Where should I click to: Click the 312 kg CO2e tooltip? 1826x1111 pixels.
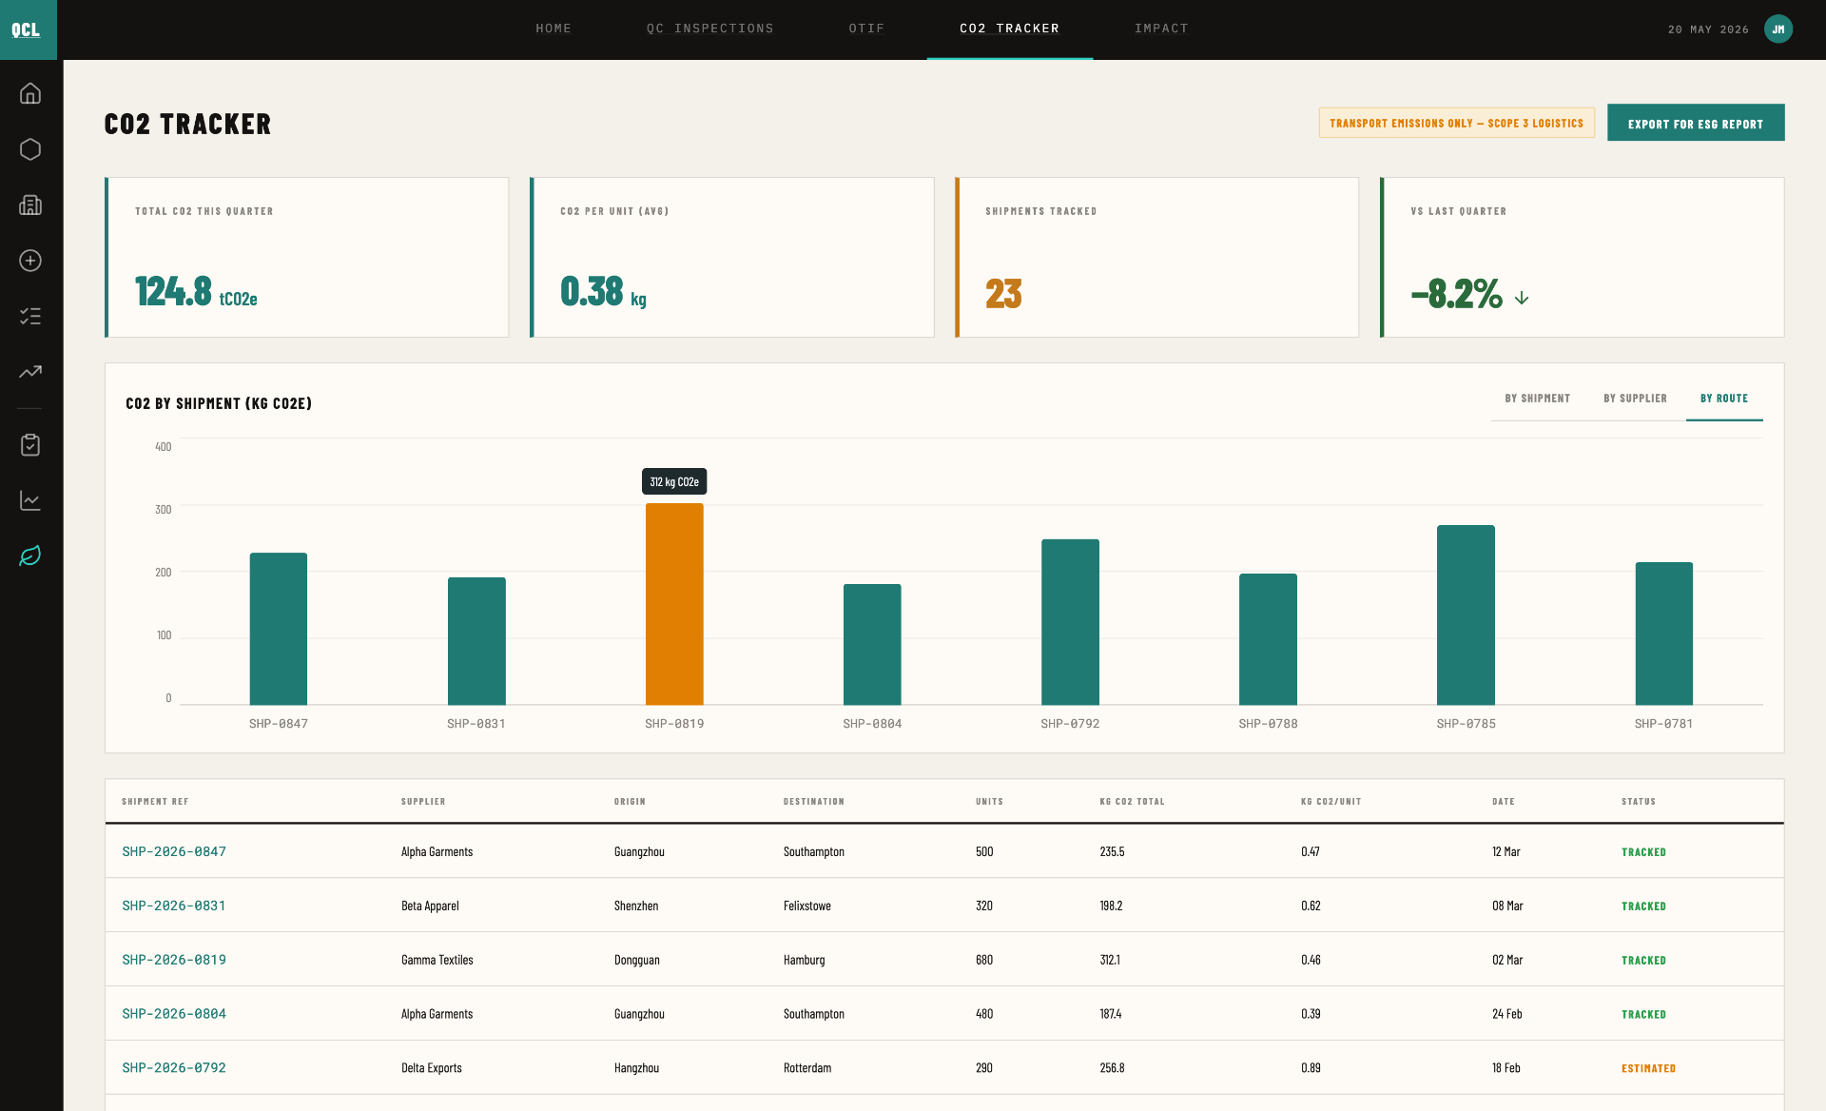click(674, 481)
